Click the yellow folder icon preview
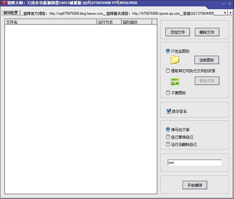The height and width of the screenshot is (199, 234). 175,60
